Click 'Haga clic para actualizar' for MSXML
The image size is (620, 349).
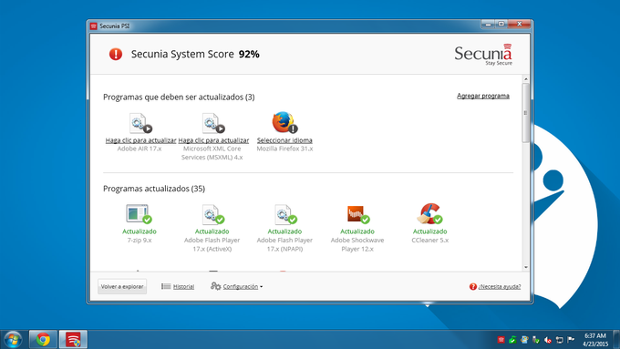click(213, 140)
